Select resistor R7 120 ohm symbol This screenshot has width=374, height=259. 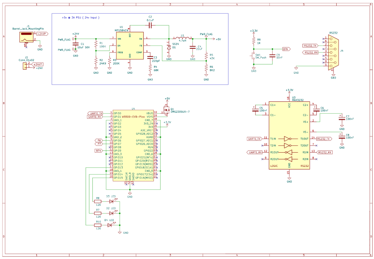pyautogui.click(x=98, y=213)
